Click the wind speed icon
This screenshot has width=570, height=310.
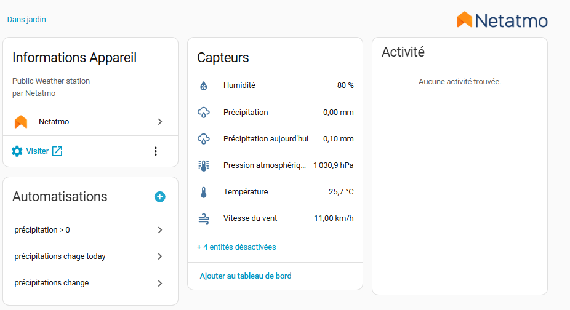point(204,218)
